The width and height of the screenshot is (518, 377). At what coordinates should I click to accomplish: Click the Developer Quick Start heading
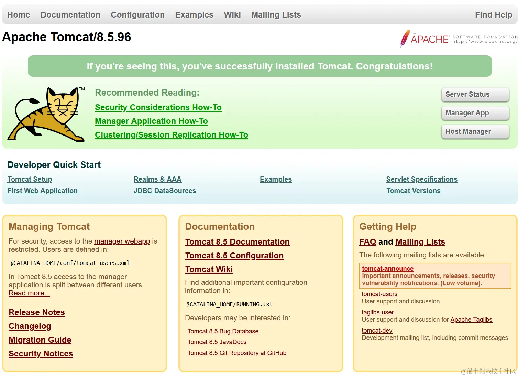tap(54, 165)
